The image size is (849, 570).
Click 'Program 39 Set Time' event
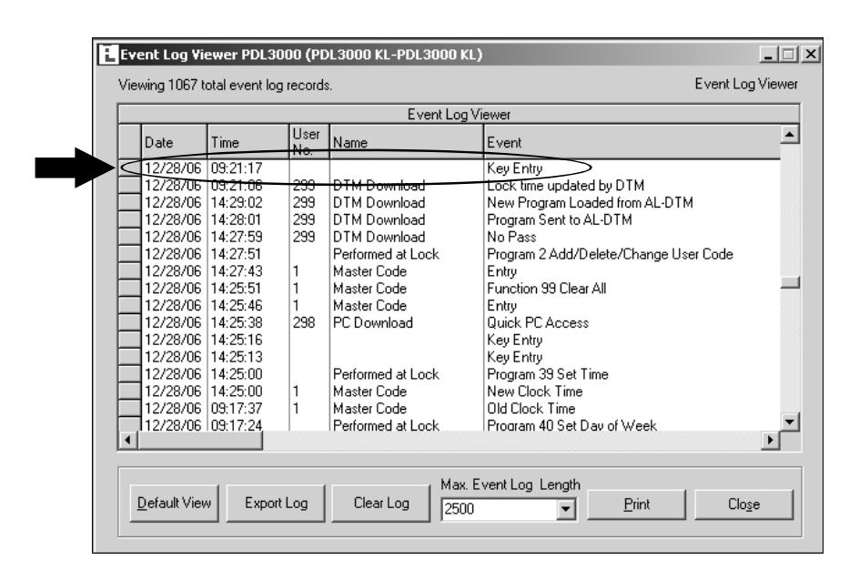point(548,374)
